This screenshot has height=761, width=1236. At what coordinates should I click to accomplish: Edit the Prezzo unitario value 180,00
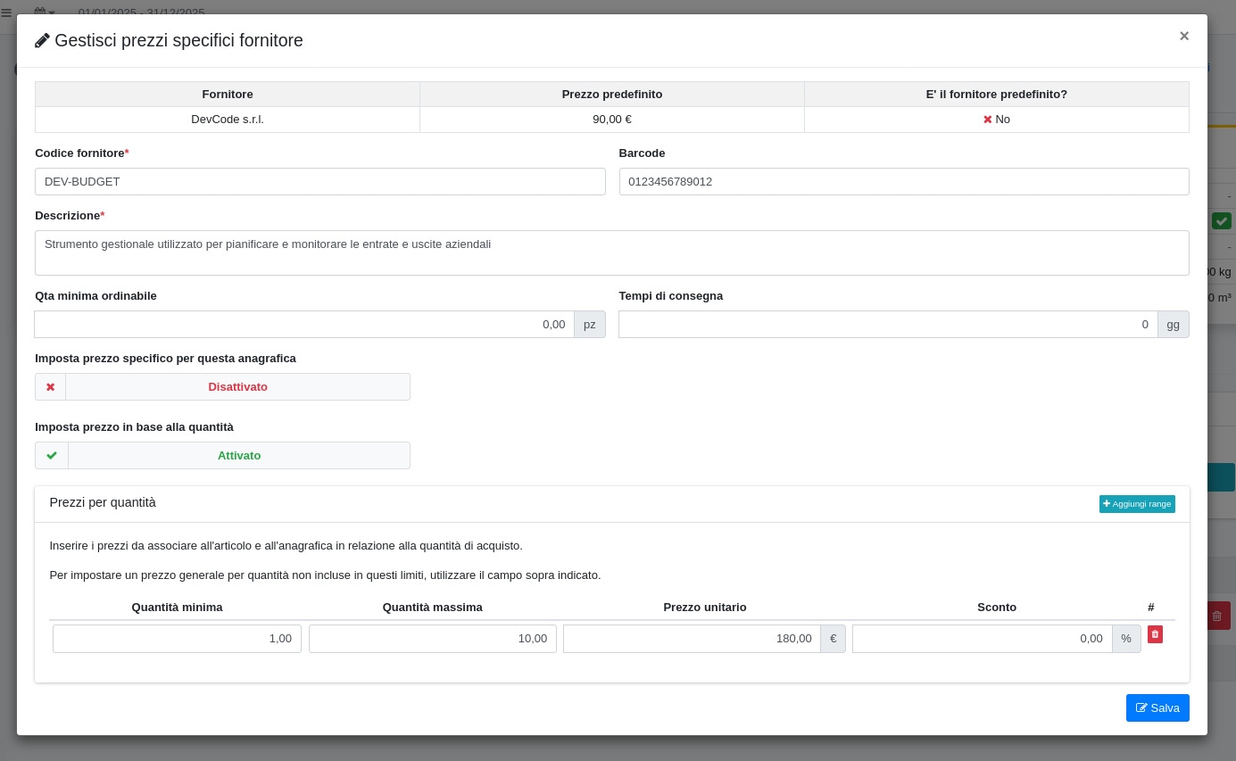click(692, 639)
